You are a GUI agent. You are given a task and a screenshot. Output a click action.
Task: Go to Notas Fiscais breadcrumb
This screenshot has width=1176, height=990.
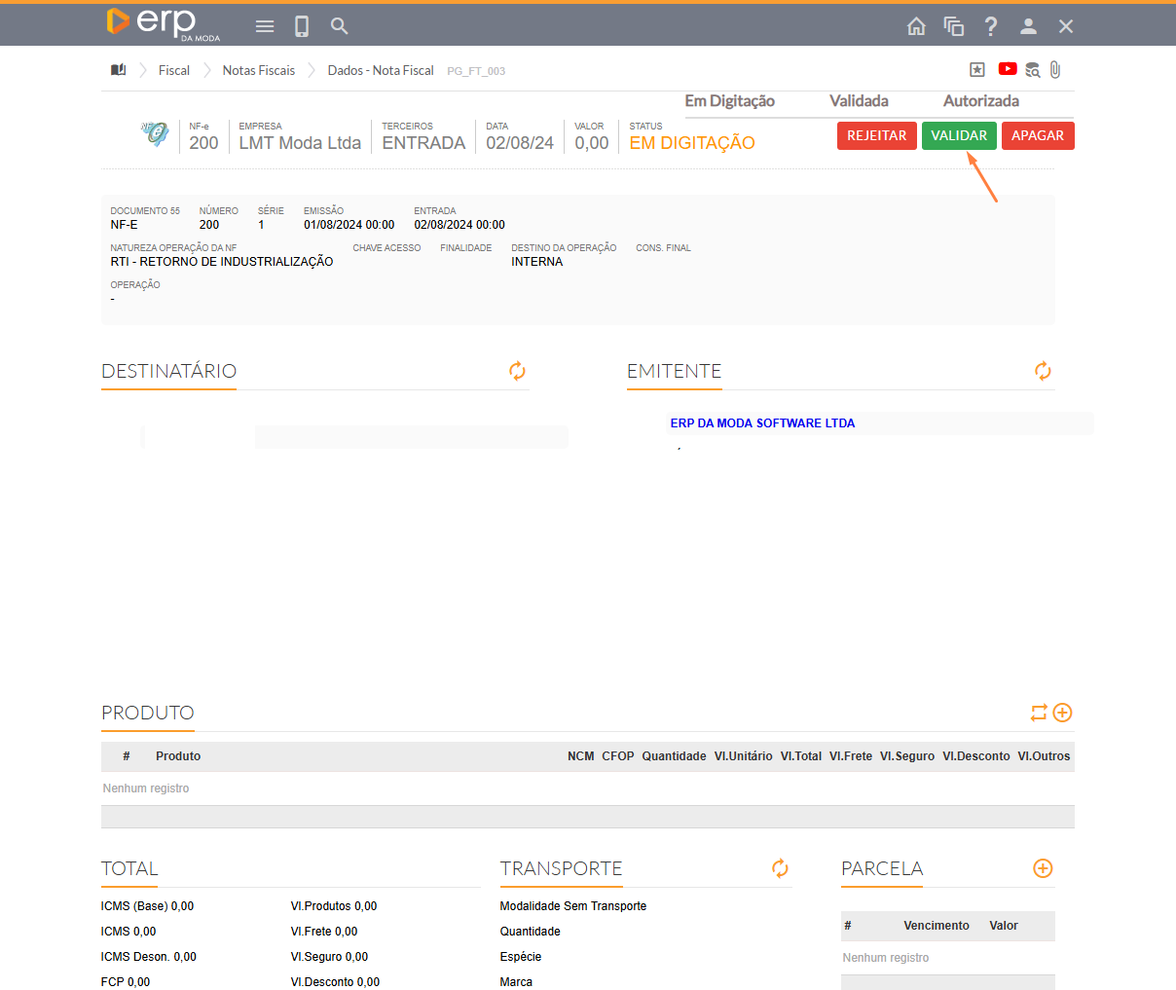click(x=258, y=70)
